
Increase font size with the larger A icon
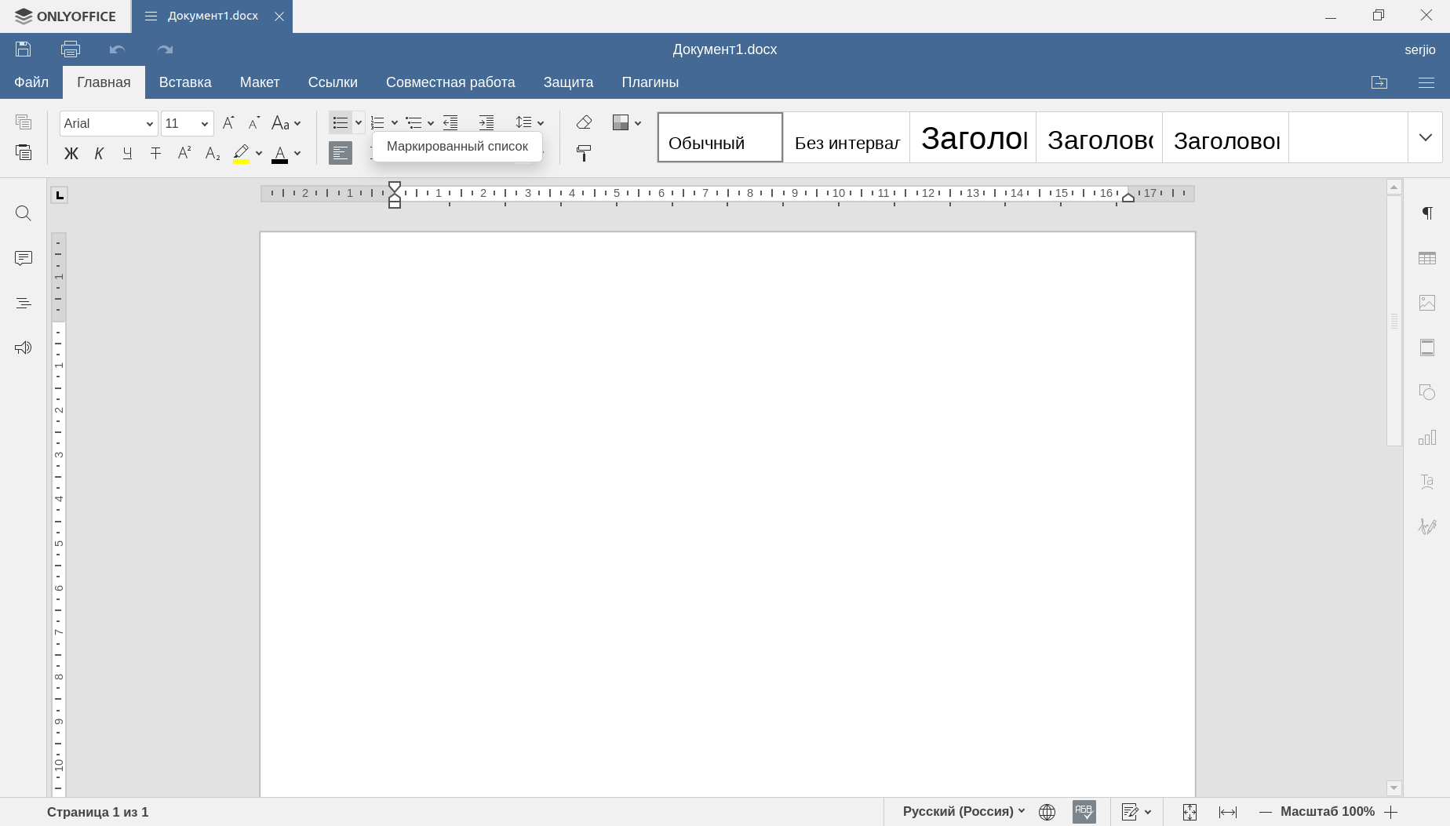228,123
